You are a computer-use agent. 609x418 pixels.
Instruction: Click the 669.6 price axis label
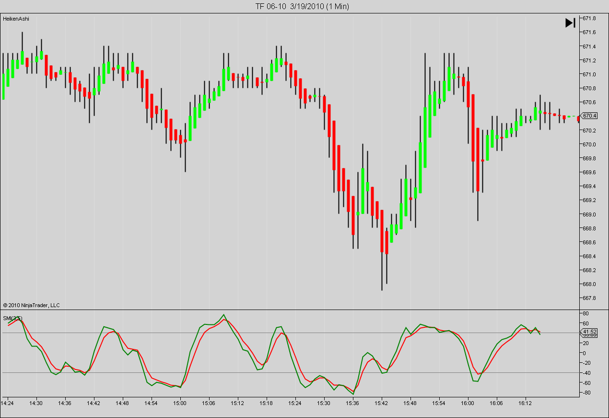pyautogui.click(x=589, y=172)
